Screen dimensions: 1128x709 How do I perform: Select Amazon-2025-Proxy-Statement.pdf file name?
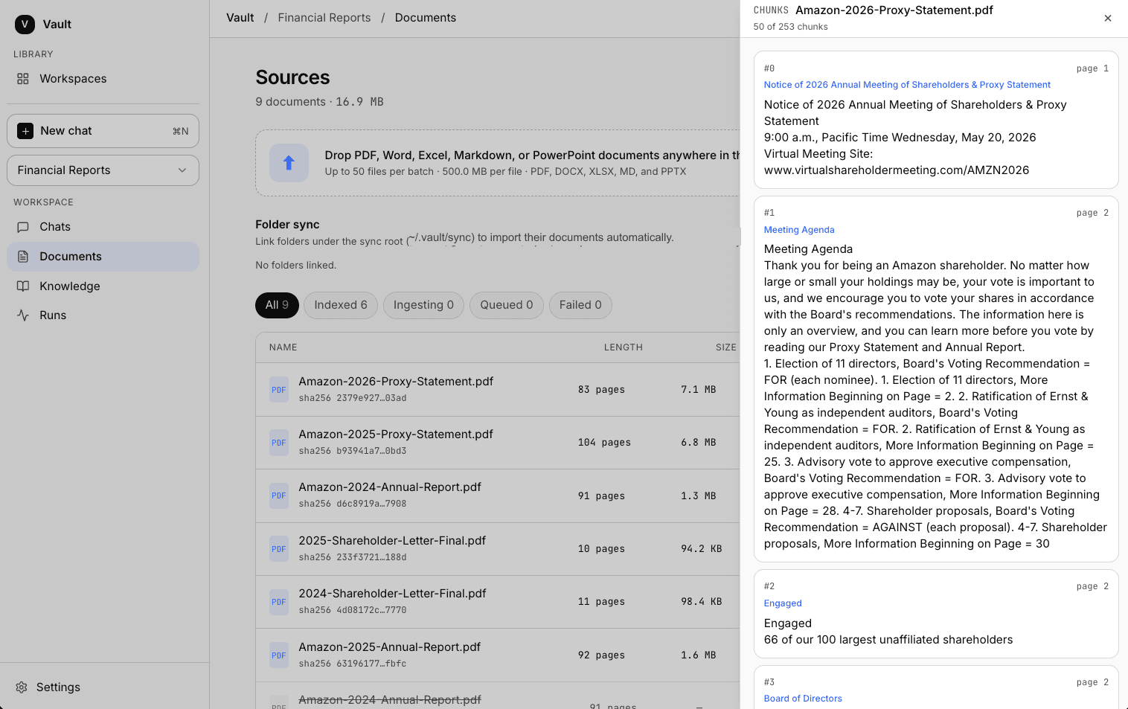tap(396, 434)
